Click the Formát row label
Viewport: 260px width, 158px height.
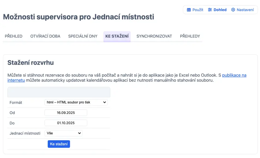(16, 103)
